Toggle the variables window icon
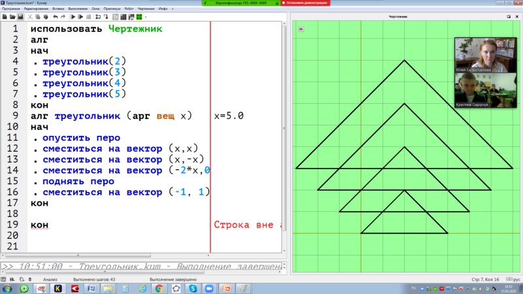The image size is (523, 294). point(116,17)
